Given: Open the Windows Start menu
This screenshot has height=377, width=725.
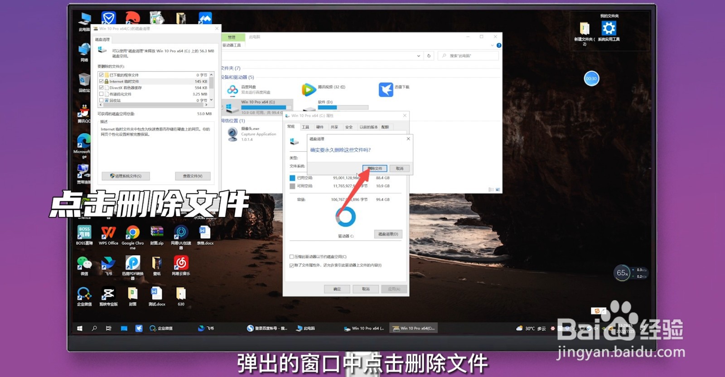Looking at the screenshot, I should coord(80,328).
